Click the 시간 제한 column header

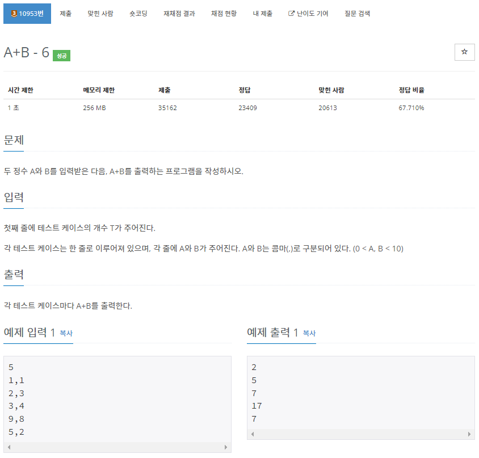(20, 90)
